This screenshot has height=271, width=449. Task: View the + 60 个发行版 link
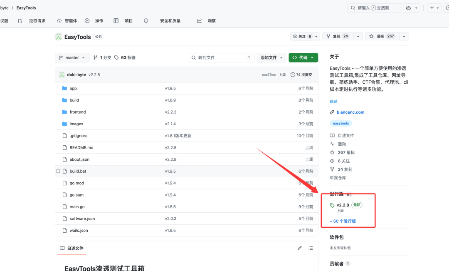(343, 221)
